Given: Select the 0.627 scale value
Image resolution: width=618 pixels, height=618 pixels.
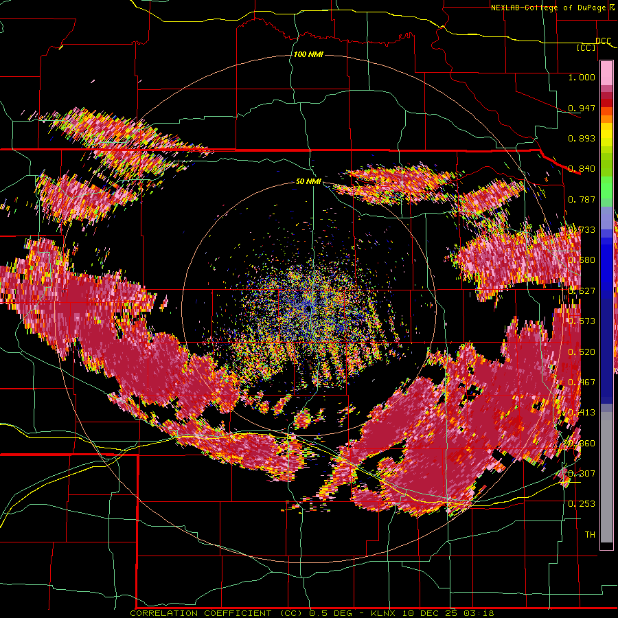Looking at the screenshot, I should click(582, 291).
